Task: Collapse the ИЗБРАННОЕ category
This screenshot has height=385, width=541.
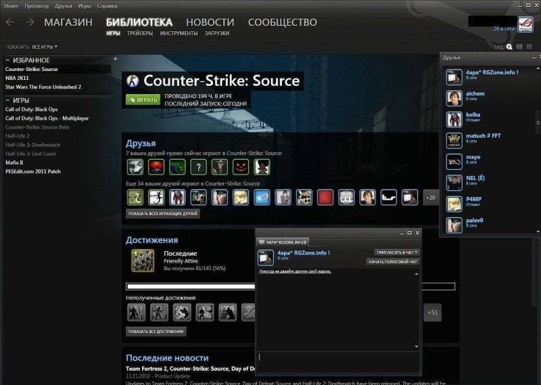Action: pos(7,60)
